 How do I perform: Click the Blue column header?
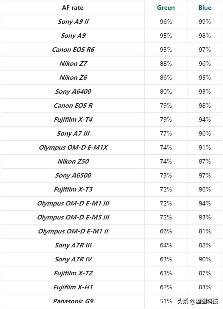point(205,8)
